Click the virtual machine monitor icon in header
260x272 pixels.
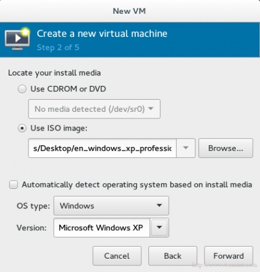[17, 39]
